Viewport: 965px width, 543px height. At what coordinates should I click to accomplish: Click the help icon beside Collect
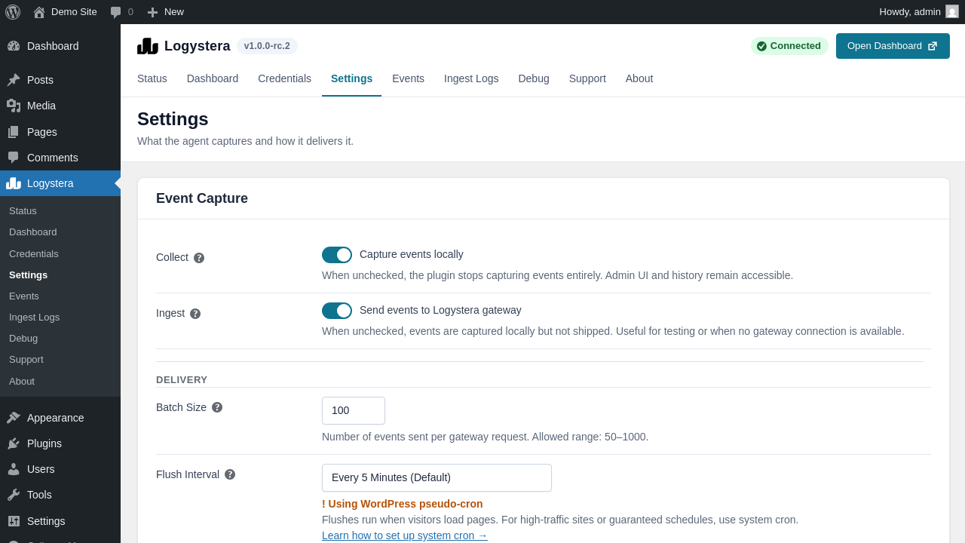point(199,258)
